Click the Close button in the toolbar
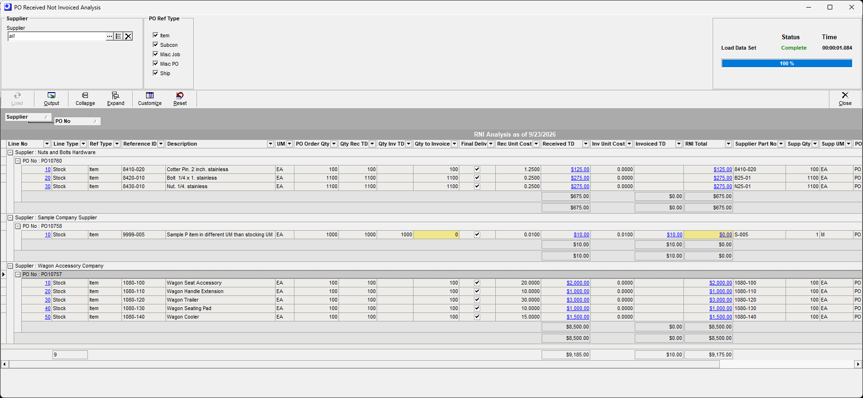This screenshot has width=863, height=398. click(845, 99)
